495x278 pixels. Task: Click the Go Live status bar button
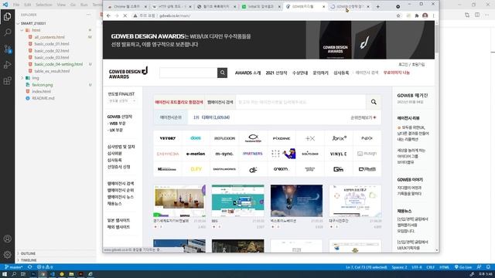click(x=463, y=267)
